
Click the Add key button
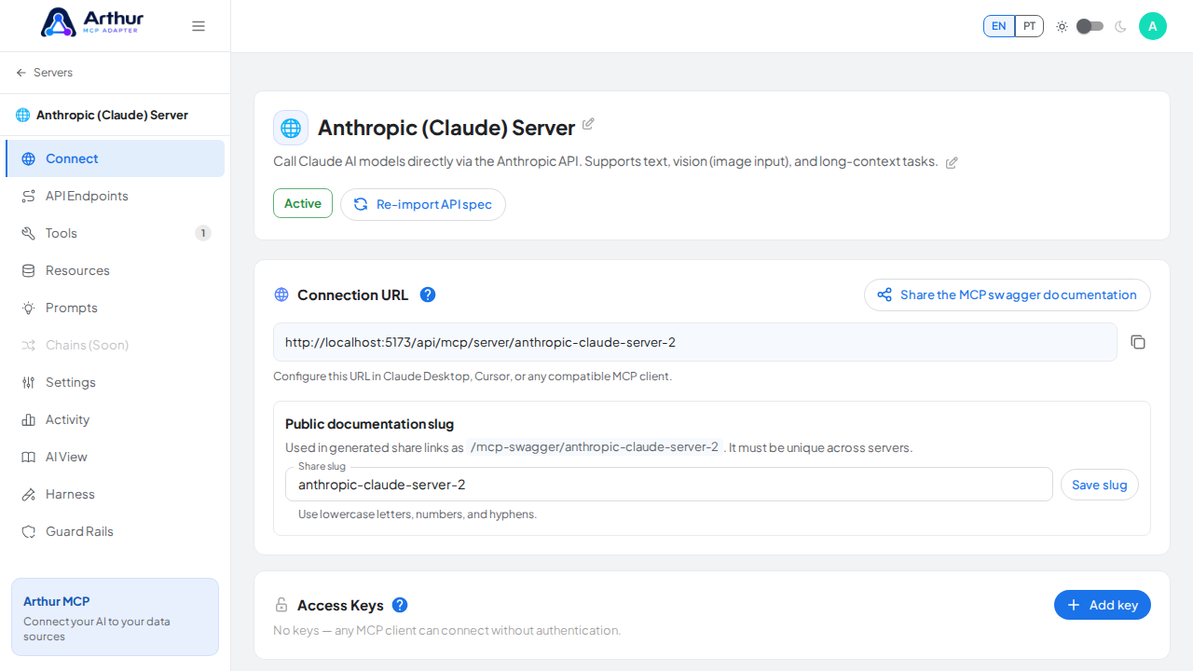click(x=1103, y=605)
